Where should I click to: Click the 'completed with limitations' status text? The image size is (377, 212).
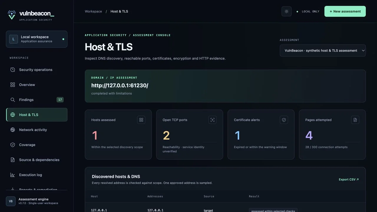tap(112, 93)
